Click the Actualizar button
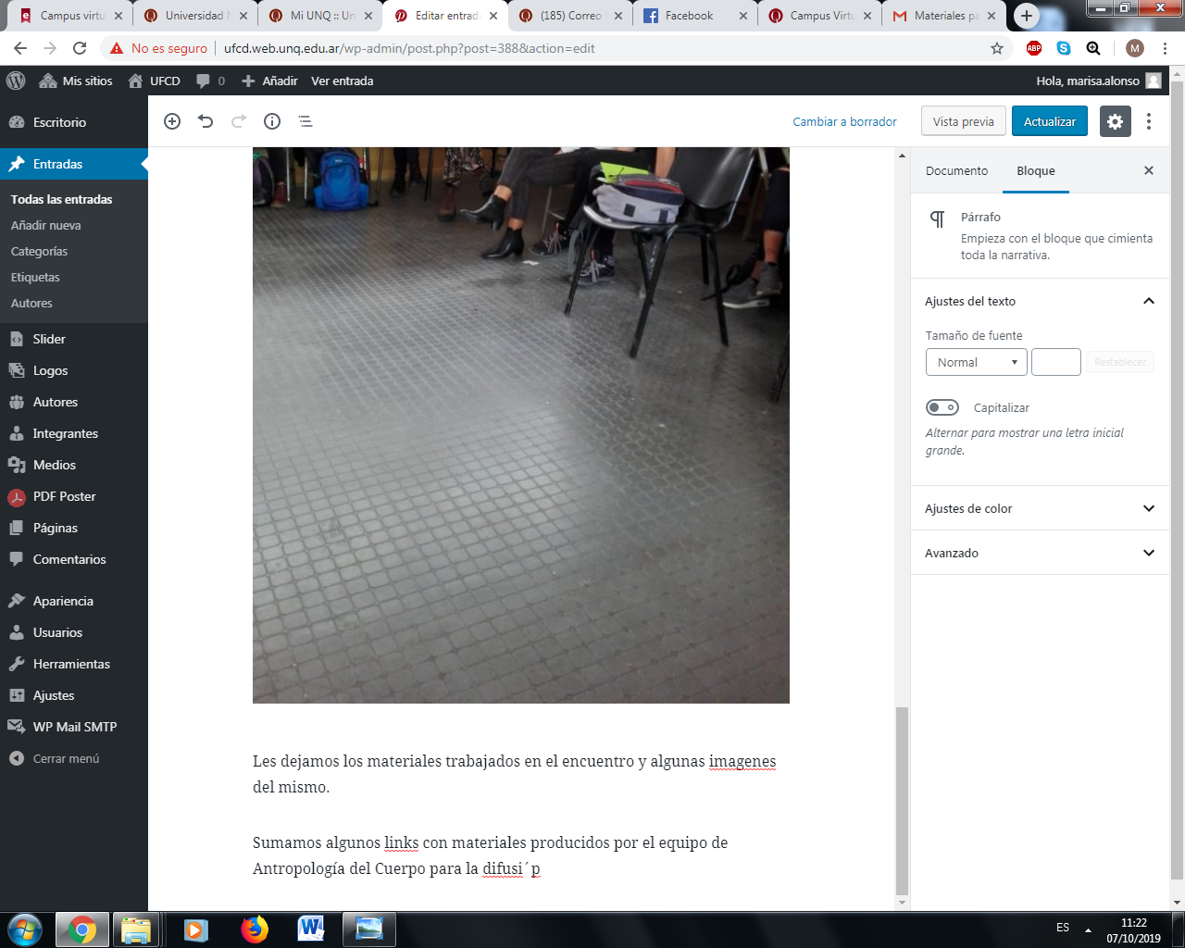Image resolution: width=1185 pixels, height=948 pixels. [x=1049, y=121]
